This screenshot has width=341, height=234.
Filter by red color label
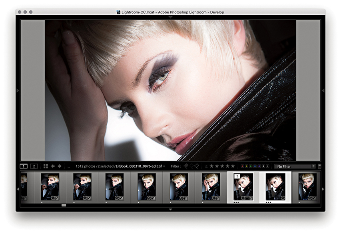tap(243, 166)
